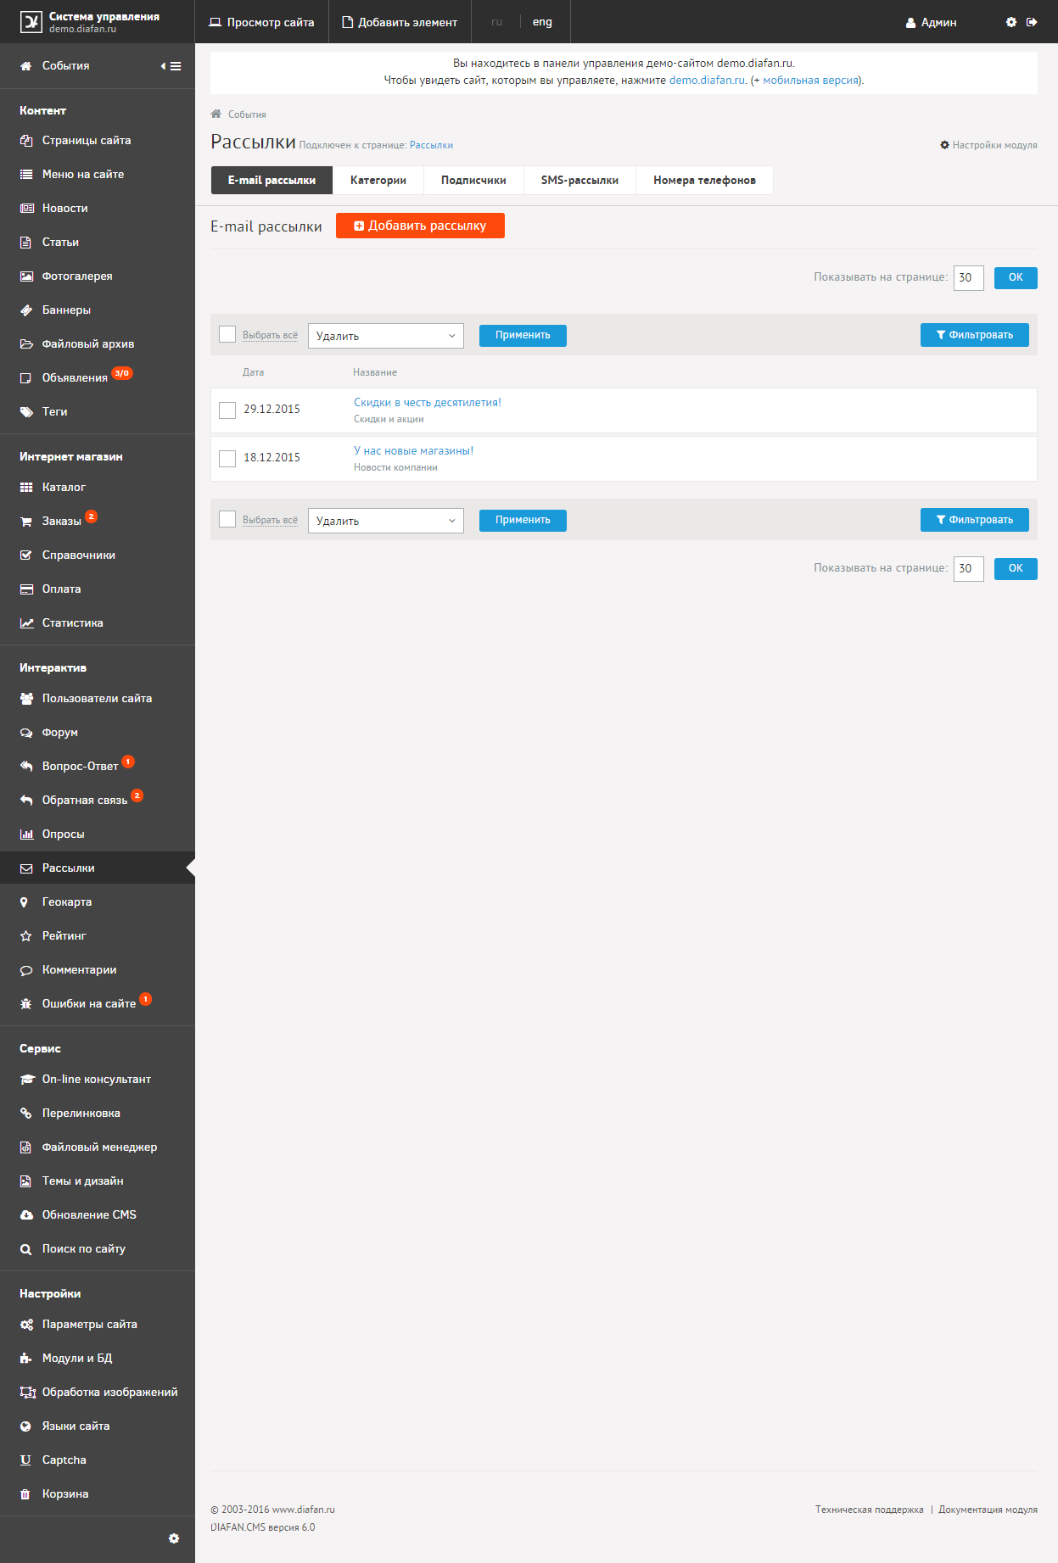1058x1563 pixels.
Task: Click the Теги tag icon in sidebar
Action: pyautogui.click(x=26, y=412)
